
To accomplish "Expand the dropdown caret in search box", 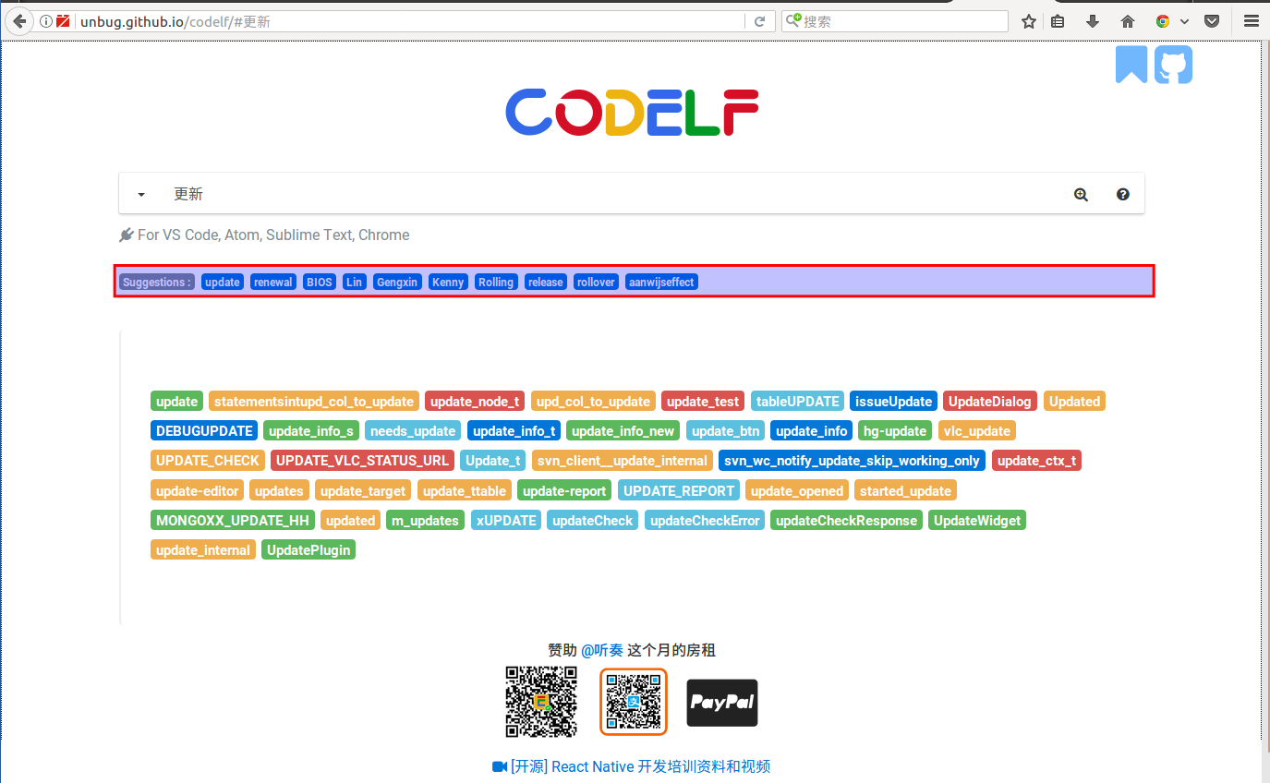I will pyautogui.click(x=141, y=195).
